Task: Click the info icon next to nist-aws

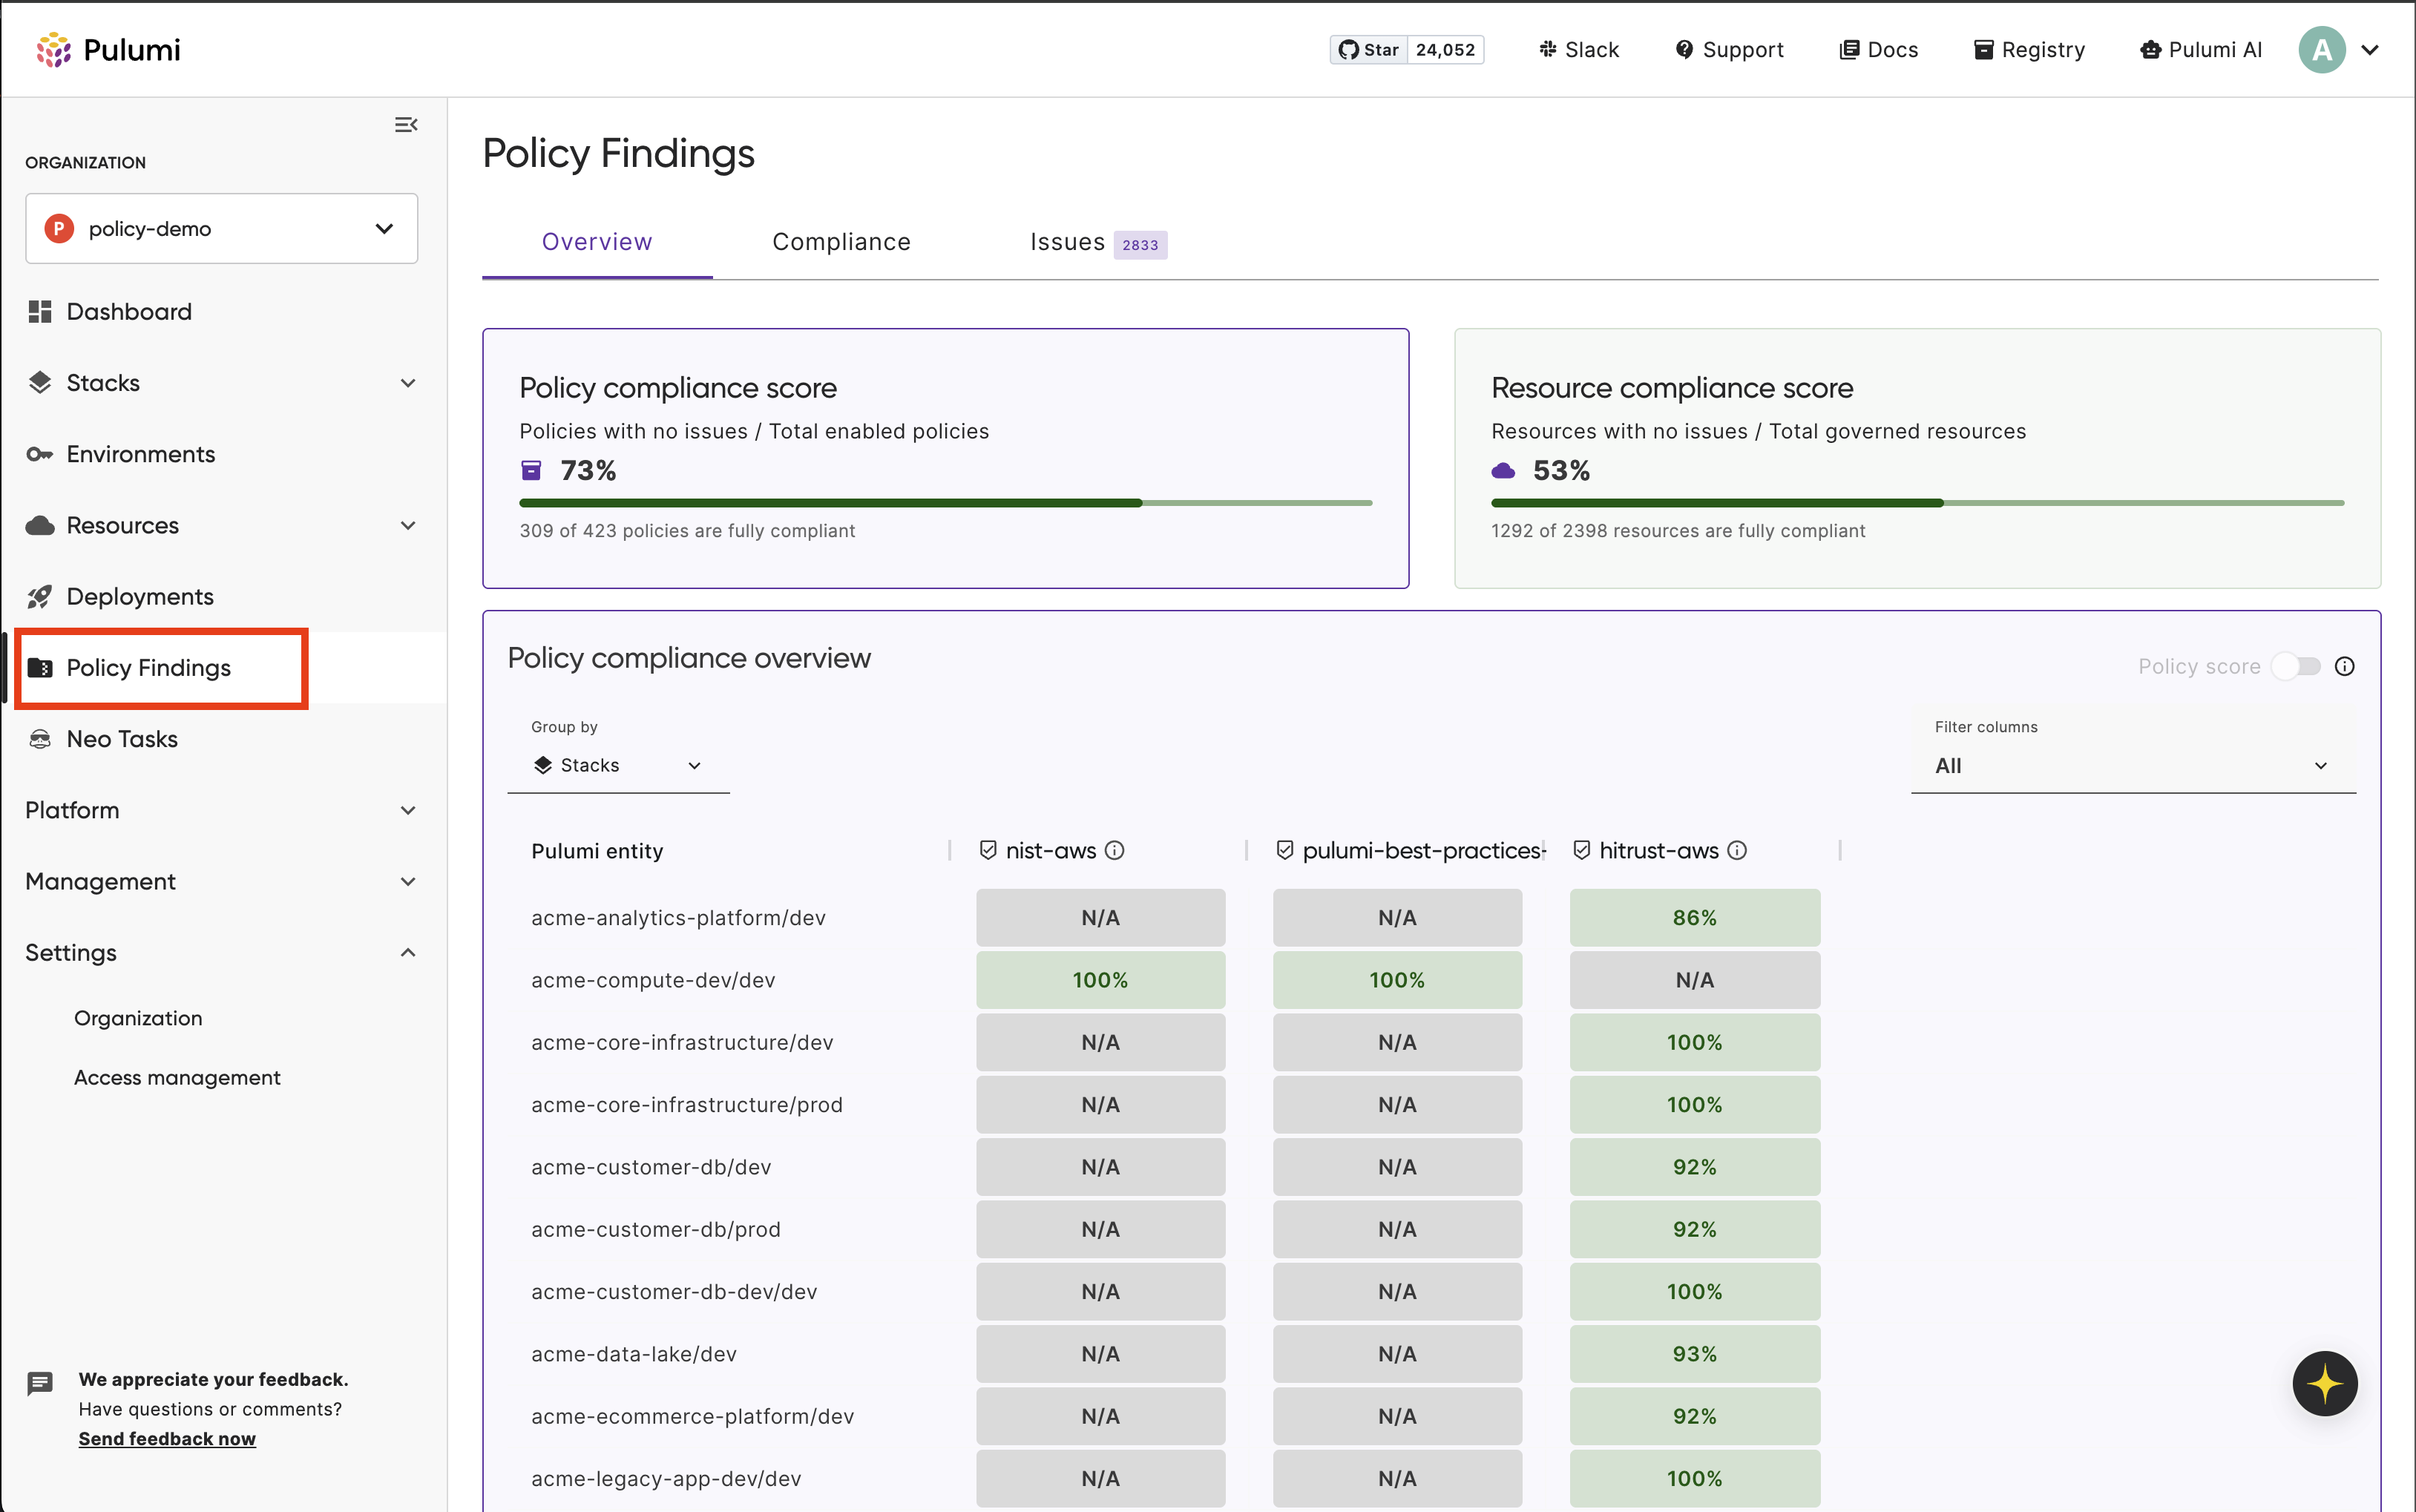Action: [x=1115, y=850]
